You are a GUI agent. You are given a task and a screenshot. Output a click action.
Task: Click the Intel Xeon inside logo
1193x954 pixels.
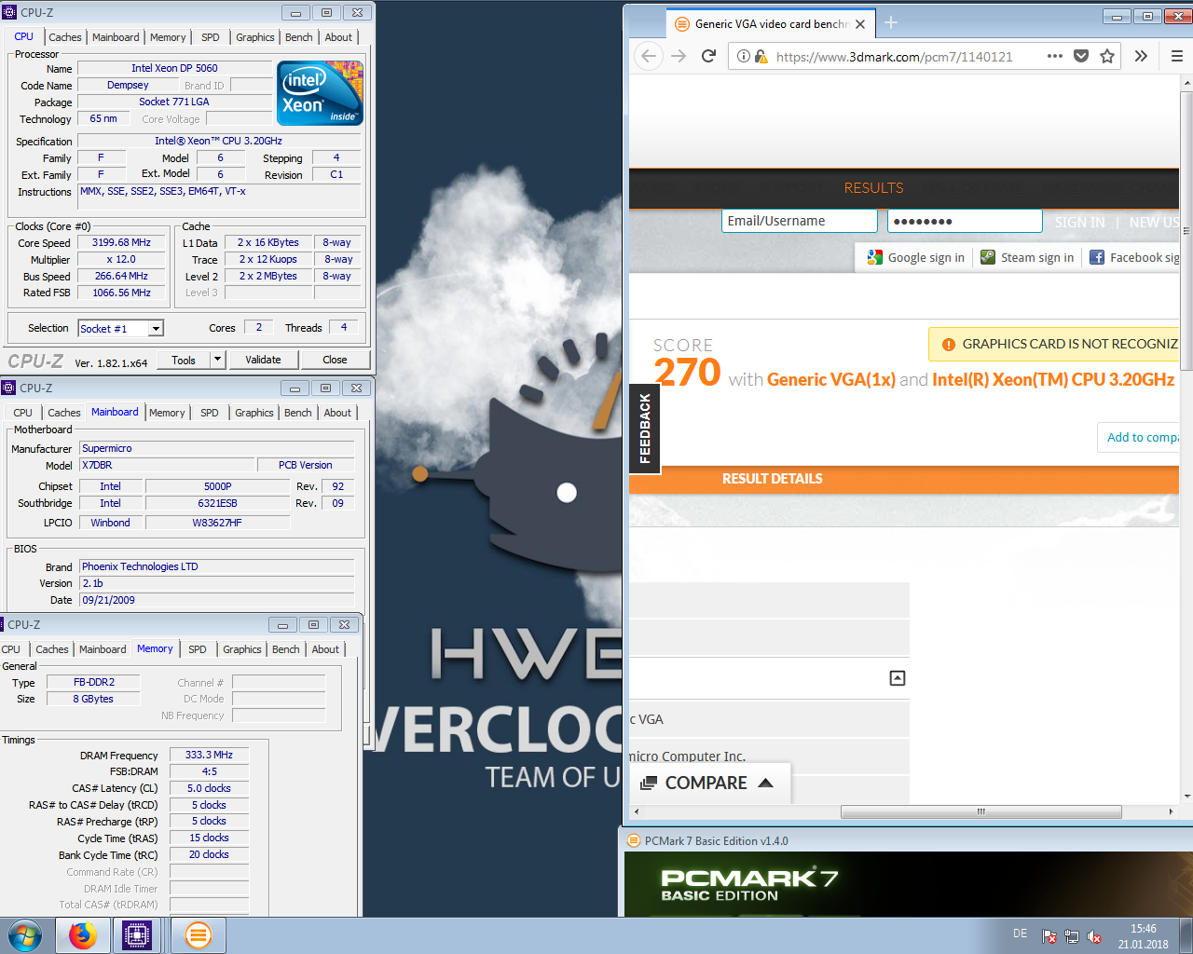pos(321,92)
